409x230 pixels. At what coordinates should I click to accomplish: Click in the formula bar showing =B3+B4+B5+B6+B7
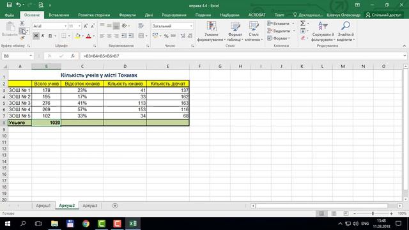(x=242, y=56)
